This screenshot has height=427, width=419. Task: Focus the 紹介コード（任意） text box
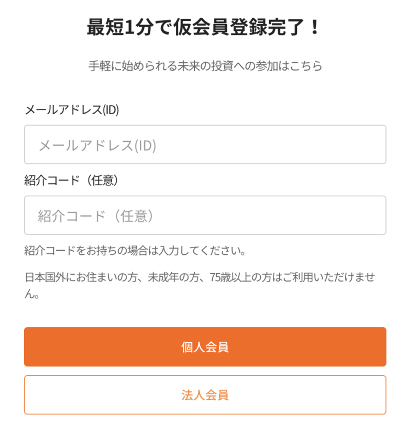205,215
